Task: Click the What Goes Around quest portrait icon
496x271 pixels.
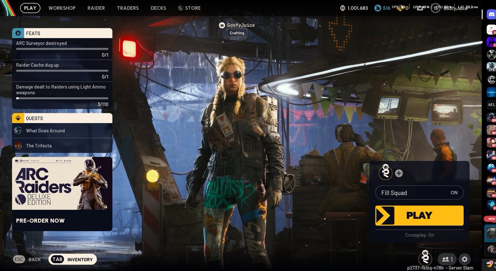Action: [18, 131]
